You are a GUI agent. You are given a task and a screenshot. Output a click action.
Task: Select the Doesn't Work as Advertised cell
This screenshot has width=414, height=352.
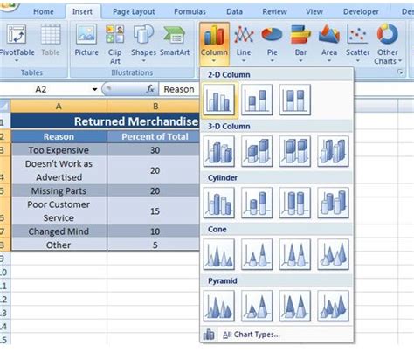click(59, 170)
